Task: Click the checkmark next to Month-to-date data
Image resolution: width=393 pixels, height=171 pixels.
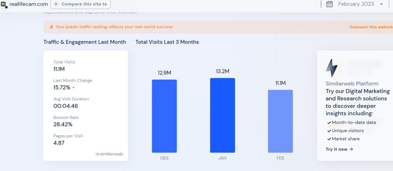Action: pyautogui.click(x=329, y=123)
